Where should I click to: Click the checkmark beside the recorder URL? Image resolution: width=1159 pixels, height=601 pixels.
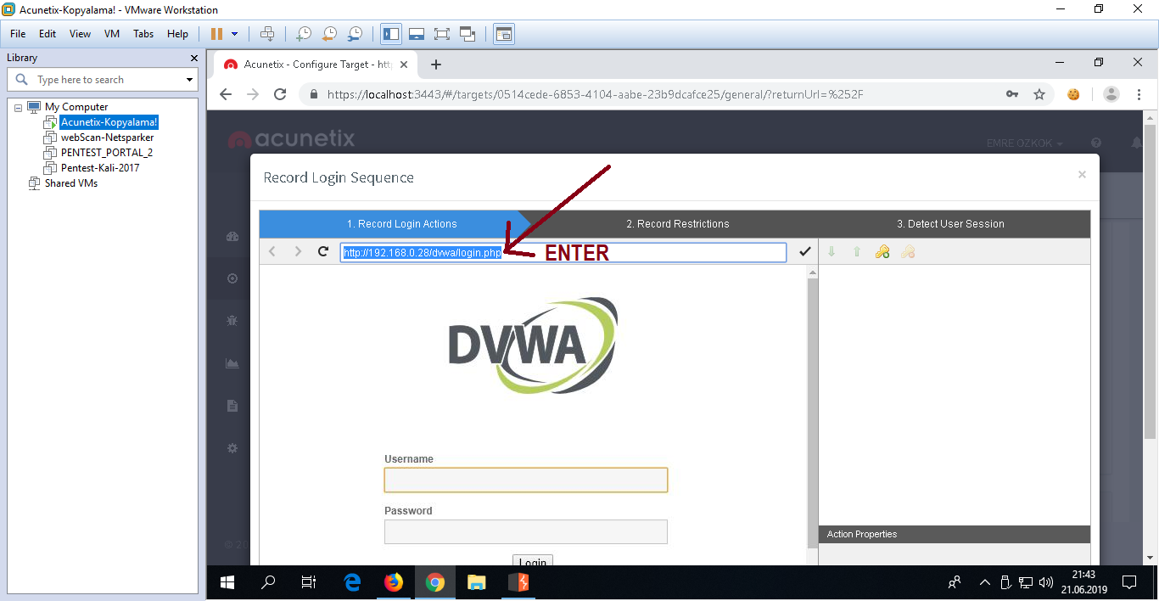804,252
